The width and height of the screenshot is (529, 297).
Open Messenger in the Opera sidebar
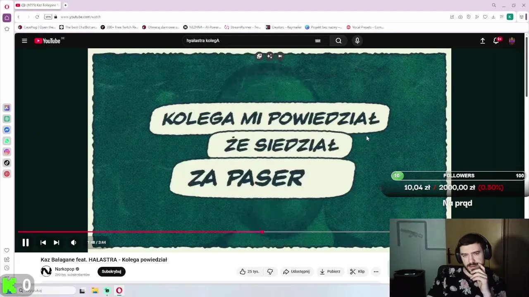click(x=7, y=130)
